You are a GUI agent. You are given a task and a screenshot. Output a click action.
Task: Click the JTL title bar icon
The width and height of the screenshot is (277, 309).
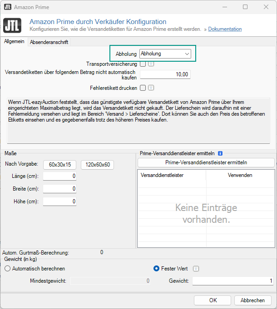click(x=7, y=7)
